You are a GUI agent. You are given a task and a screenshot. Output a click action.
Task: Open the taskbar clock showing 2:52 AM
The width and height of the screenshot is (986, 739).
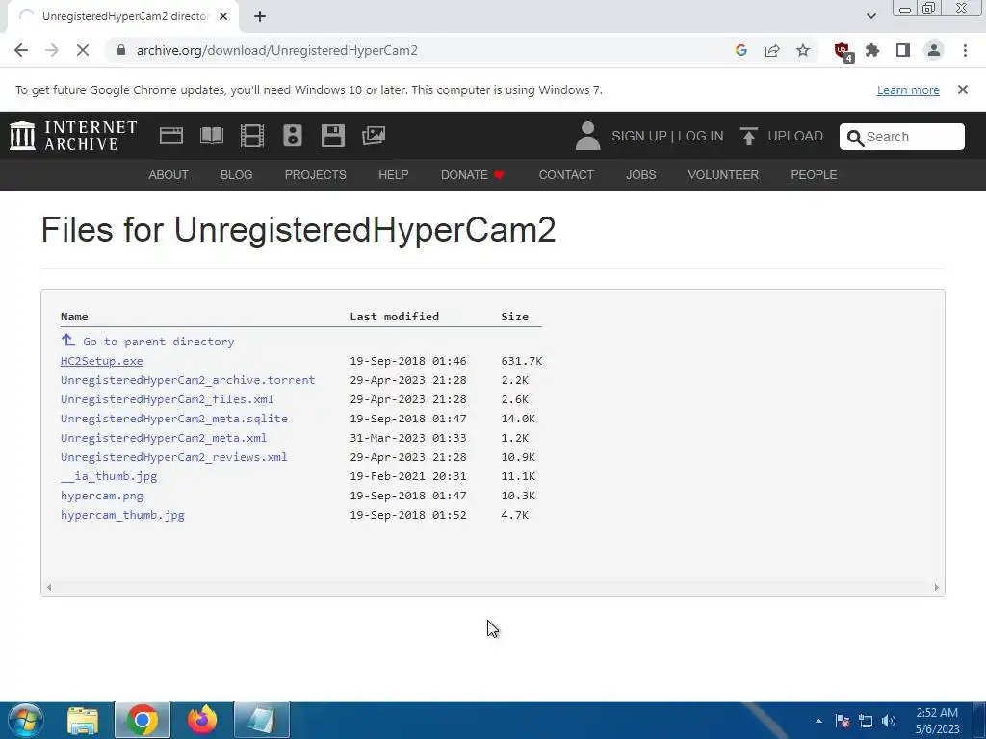pos(937,721)
